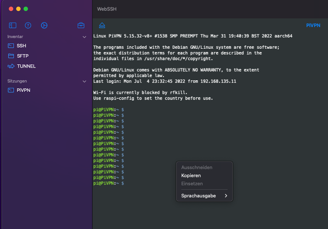Click the Sitzungen section header
328x229 pixels.
click(17, 81)
